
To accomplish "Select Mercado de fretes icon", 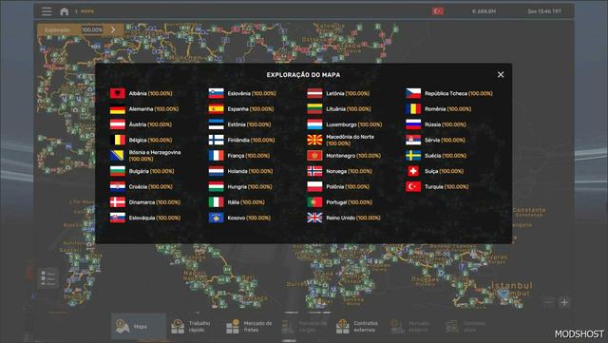I will (x=233, y=326).
